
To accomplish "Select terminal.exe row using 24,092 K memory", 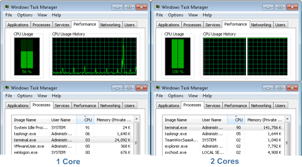I will tap(73, 140).
